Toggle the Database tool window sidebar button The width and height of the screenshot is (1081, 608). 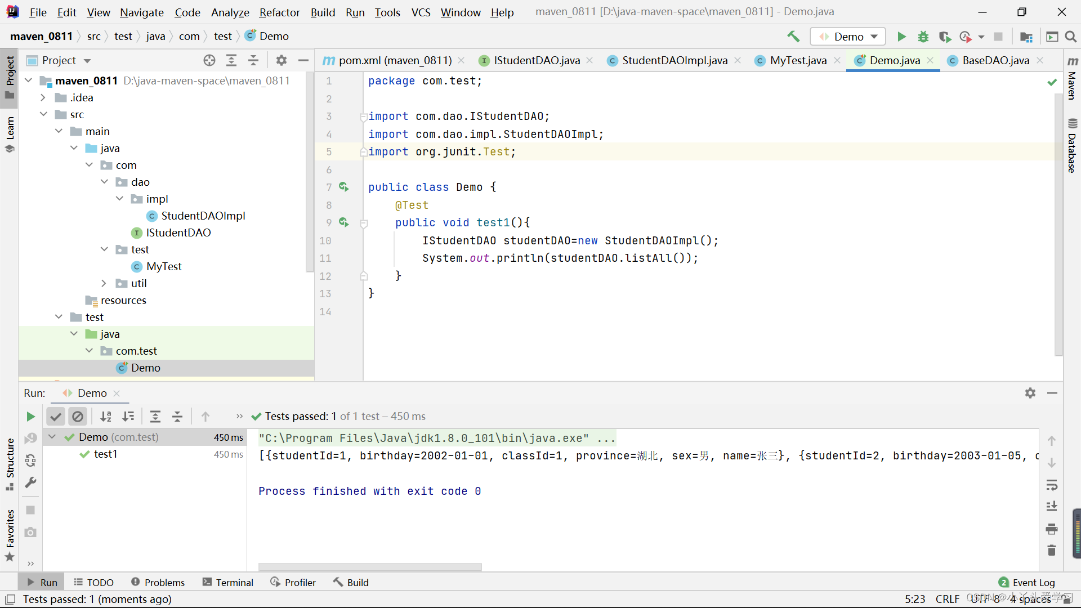[1073, 145]
